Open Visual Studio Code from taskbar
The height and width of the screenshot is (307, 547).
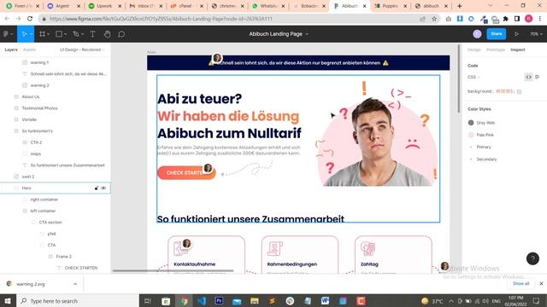[202, 300]
